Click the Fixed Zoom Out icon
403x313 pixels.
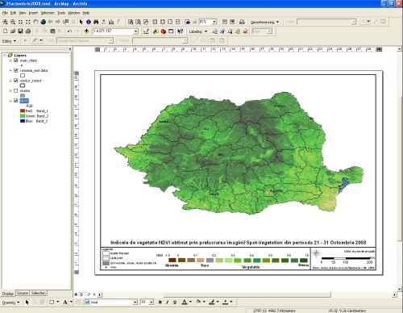click(28, 22)
